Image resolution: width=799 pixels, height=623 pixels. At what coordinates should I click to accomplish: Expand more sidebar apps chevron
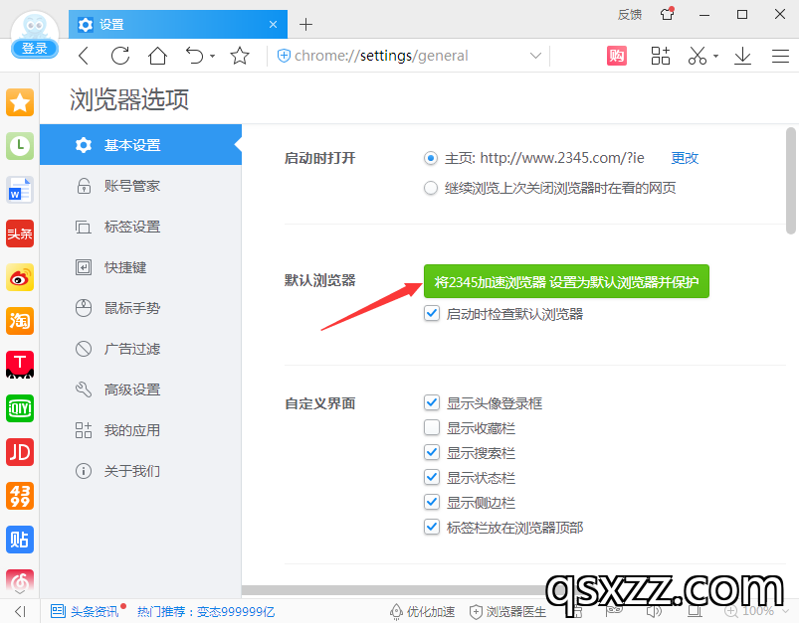coord(20,592)
